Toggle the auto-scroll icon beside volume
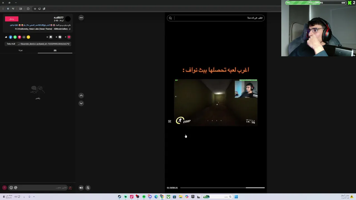This screenshot has width=356, height=200. point(88,188)
